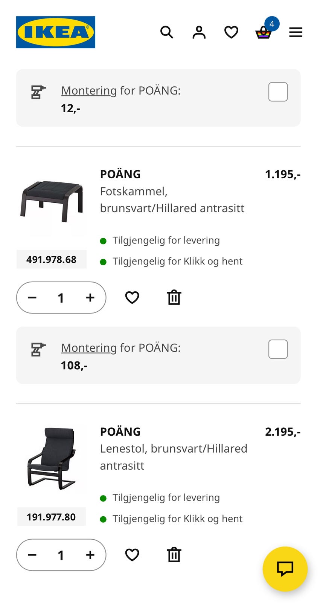The image size is (320, 603).
Task: Increase quantity of the Lenestol
Action: (90, 555)
